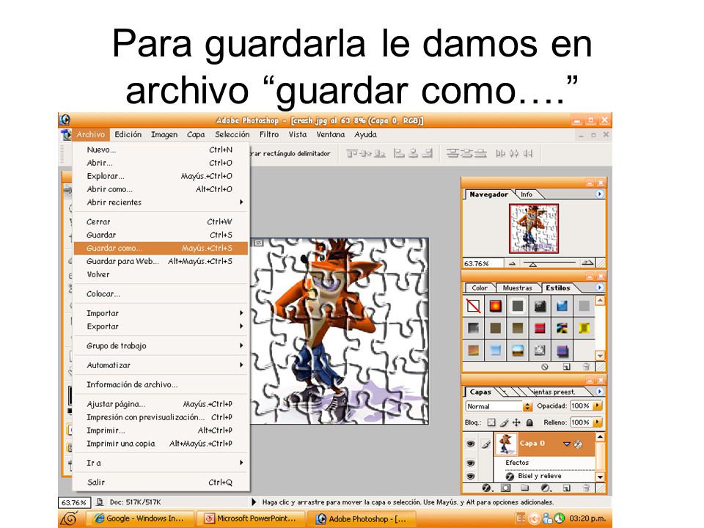Open the Estilos panel options menu arrow

click(600, 287)
